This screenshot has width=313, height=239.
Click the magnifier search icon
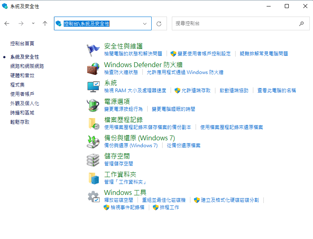point(301,23)
